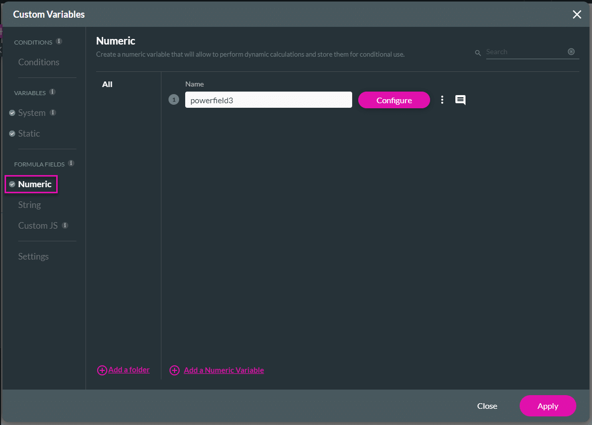The height and width of the screenshot is (425, 592).
Task: Click the search magnifier icon
Action: coord(478,52)
